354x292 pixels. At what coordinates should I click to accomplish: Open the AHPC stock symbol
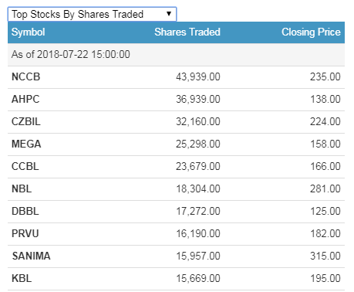[x=25, y=100]
